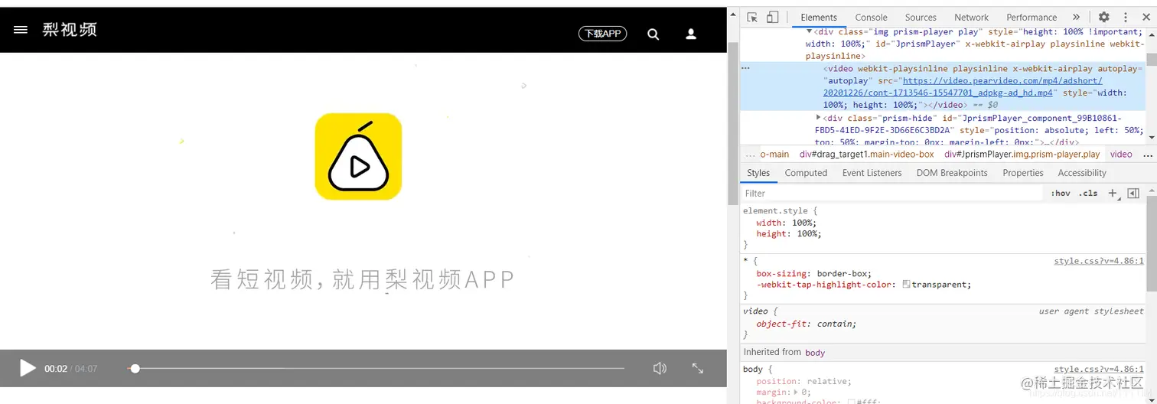This screenshot has height=404, width=1157.
Task: Focus the Styles Filter input field
Action: tap(891, 194)
